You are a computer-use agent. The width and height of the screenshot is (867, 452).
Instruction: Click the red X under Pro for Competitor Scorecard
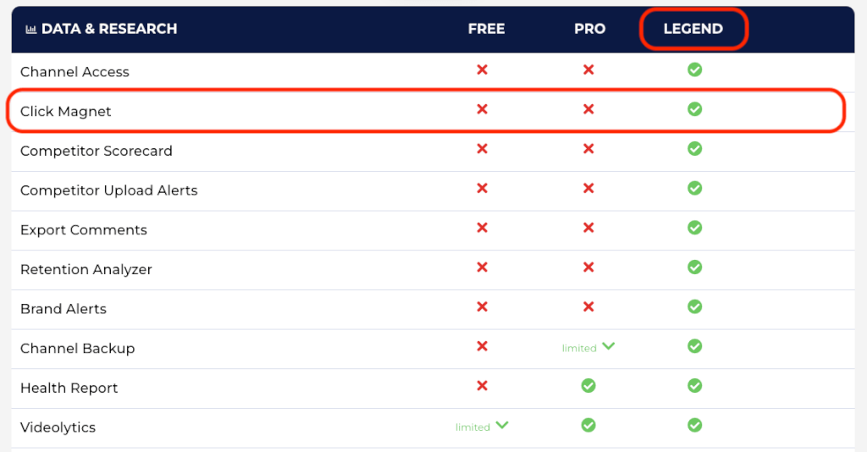[588, 149]
